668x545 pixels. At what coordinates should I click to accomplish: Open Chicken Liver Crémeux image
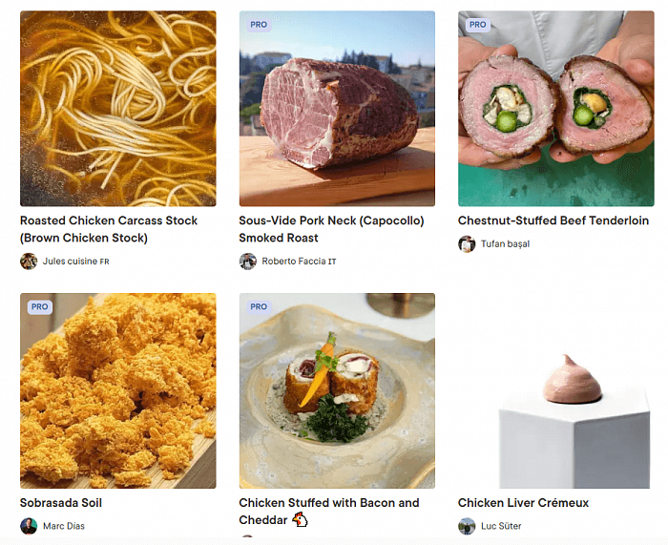coord(556,390)
